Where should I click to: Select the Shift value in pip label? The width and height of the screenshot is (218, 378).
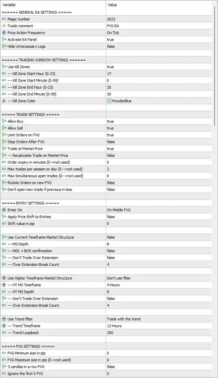[x=21, y=224]
